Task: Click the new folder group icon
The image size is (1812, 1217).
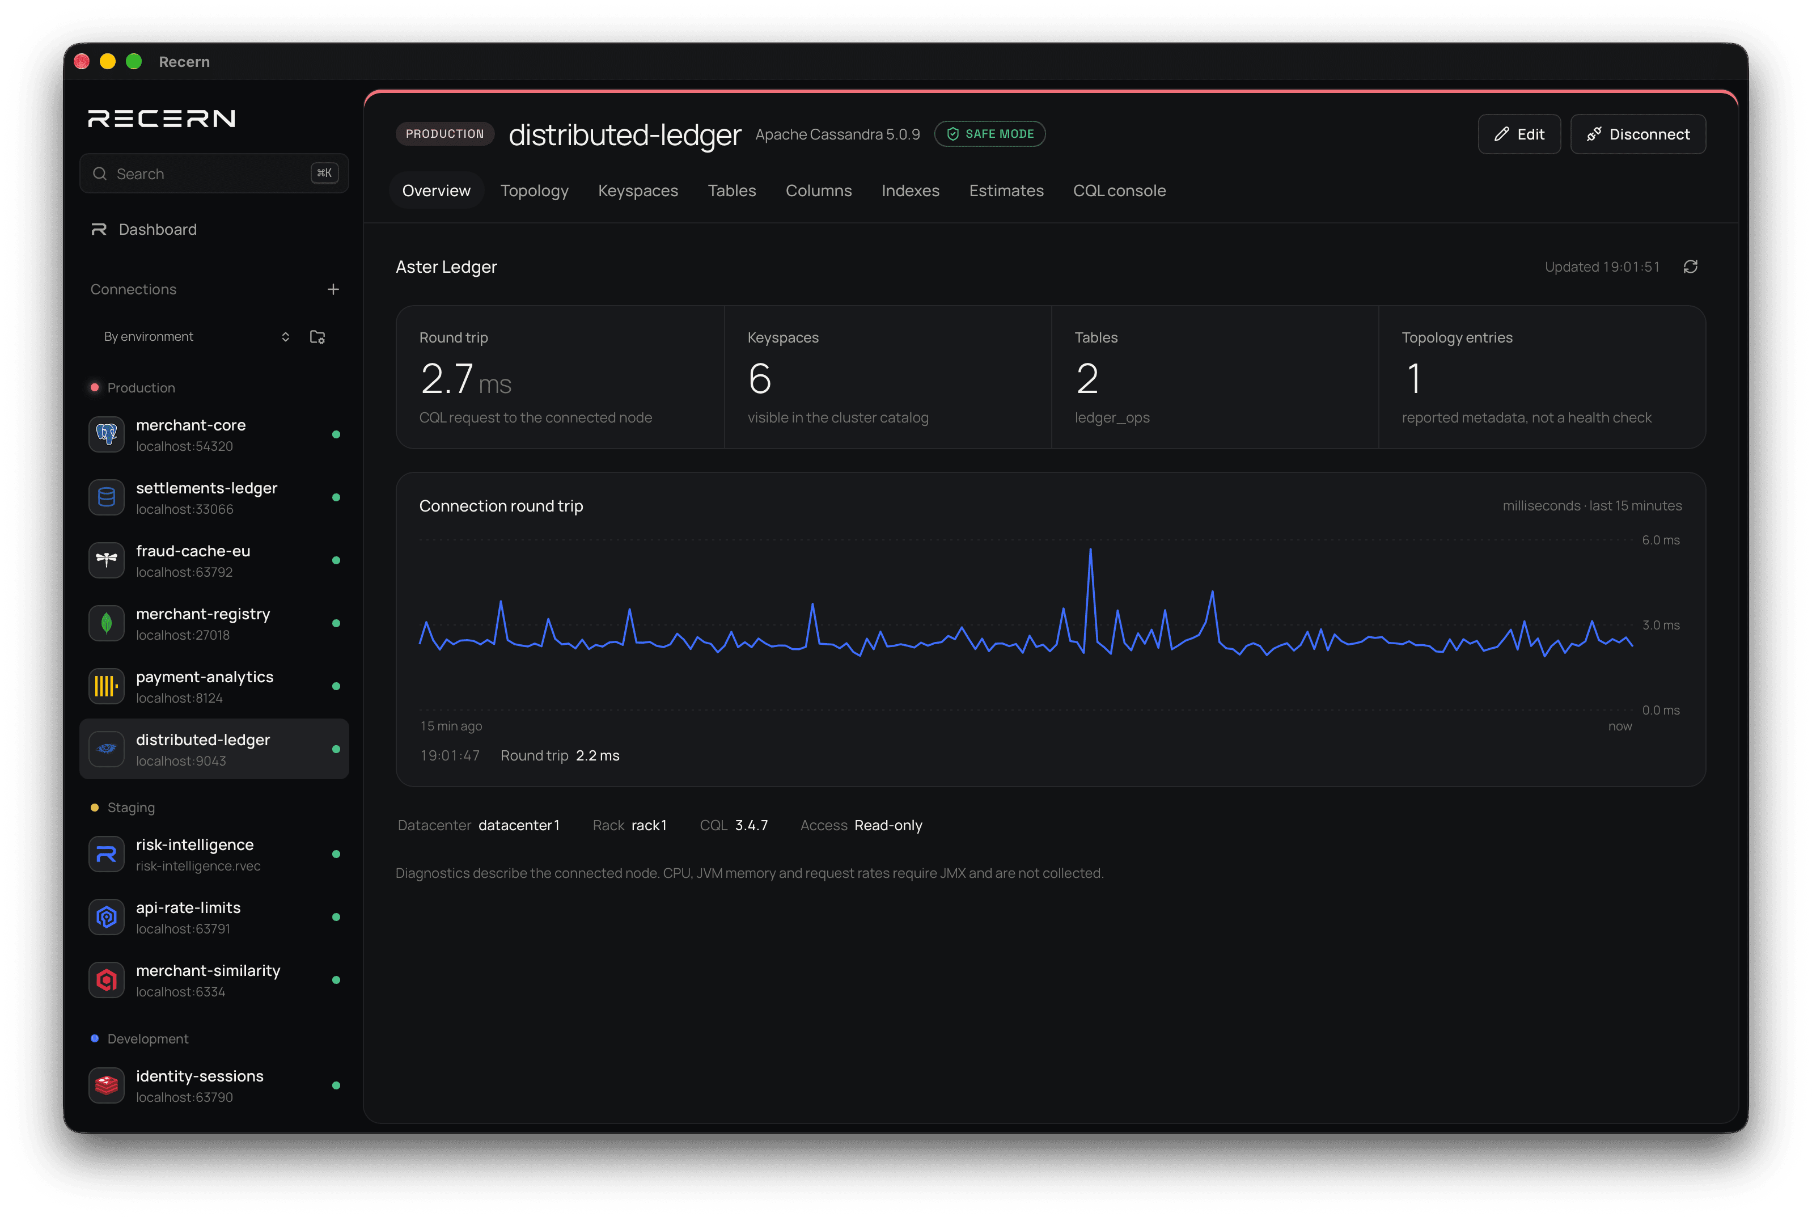Action: (x=317, y=337)
